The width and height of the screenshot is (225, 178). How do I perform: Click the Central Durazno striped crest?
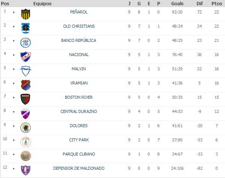pos(25,113)
